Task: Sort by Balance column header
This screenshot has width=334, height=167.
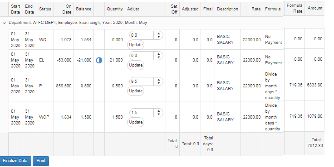Action: [83, 9]
